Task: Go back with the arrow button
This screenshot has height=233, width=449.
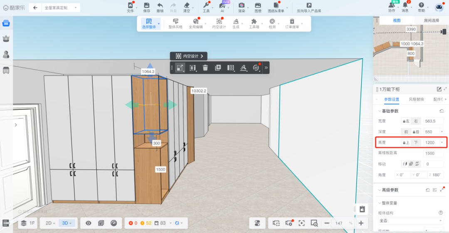Action: 35,8
